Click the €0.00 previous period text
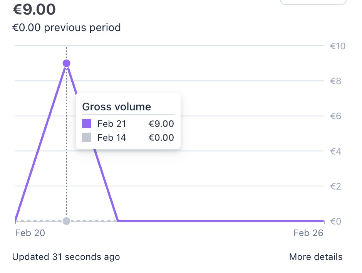The image size is (362, 273). click(x=67, y=28)
